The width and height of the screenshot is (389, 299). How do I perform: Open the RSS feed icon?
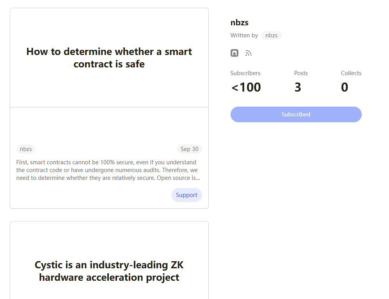[249, 53]
